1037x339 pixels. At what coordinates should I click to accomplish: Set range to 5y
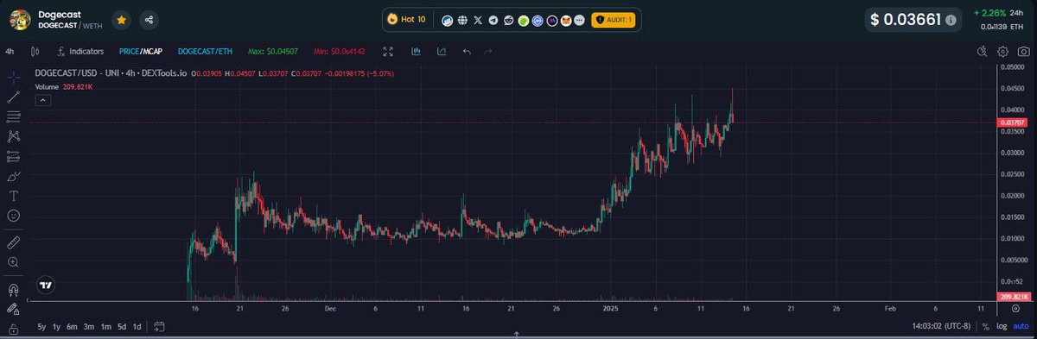coord(41,327)
